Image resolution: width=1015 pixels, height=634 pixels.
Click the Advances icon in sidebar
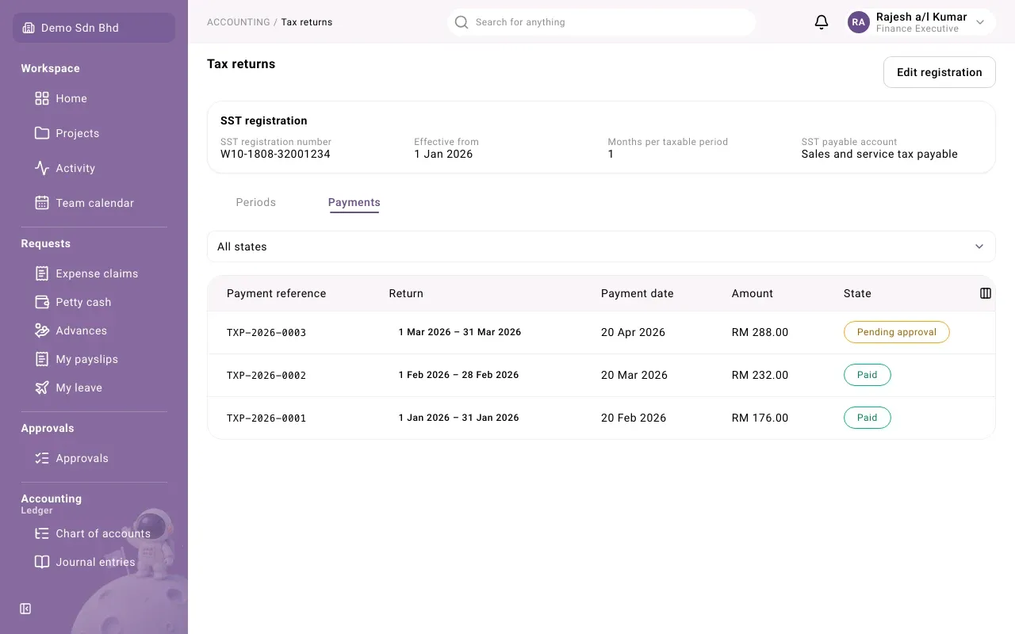point(42,330)
